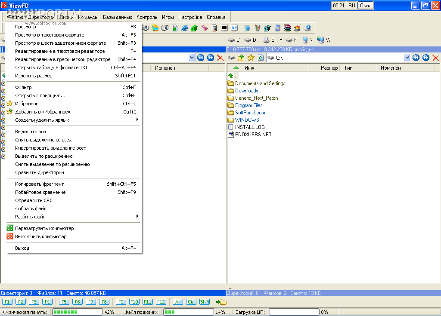Click folder arrow icon after Shift key
Viewport: 441px width, 316px height.
click(221, 302)
